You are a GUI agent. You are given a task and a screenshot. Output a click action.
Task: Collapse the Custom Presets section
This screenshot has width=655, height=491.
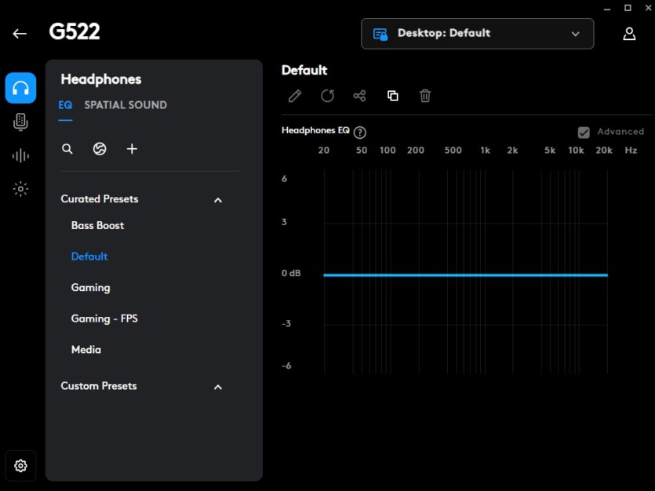tap(218, 387)
